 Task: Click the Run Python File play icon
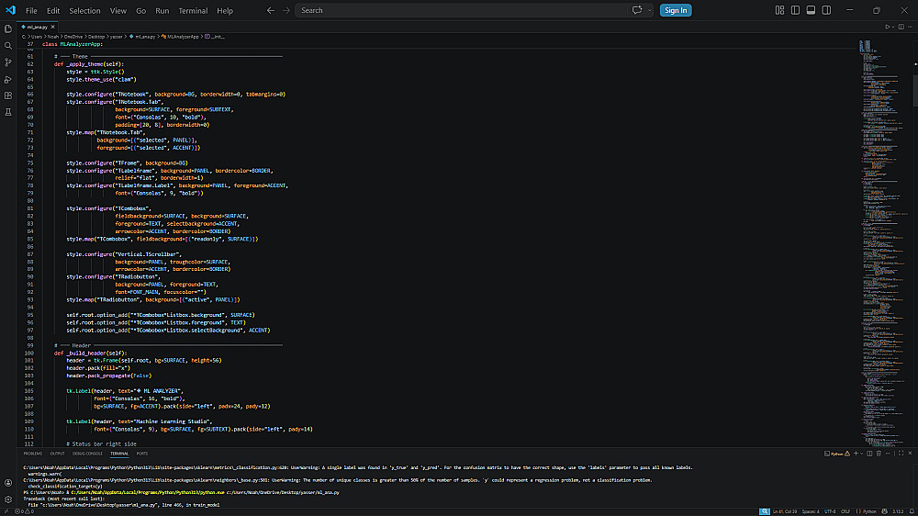point(887,27)
